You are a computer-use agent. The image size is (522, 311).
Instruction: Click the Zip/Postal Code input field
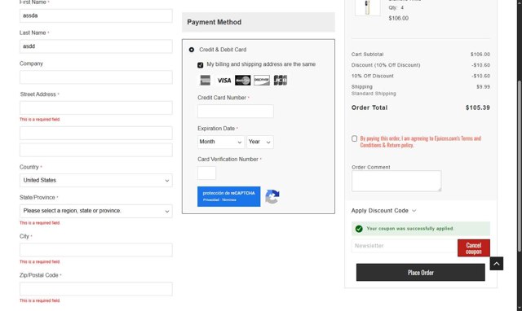[96, 289]
